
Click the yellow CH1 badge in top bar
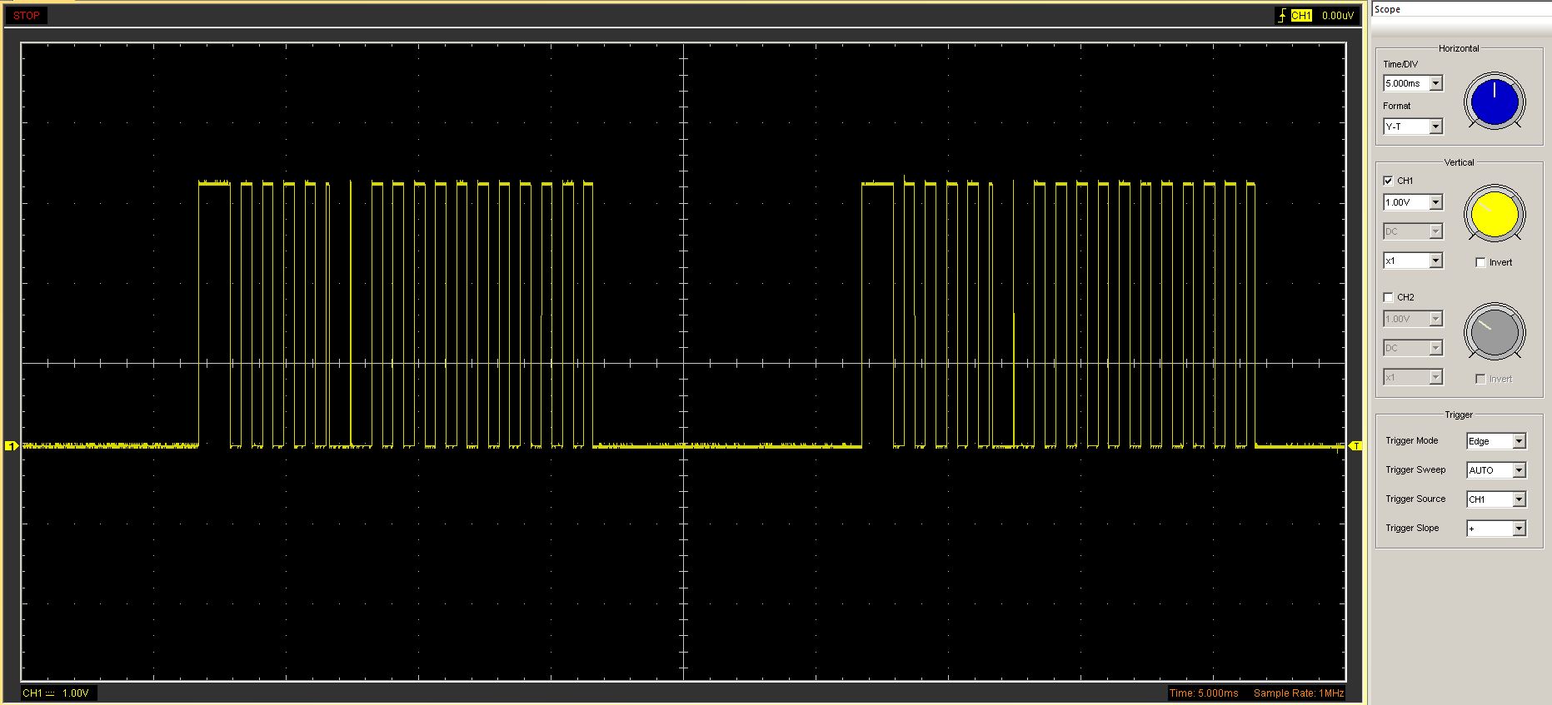1301,16
